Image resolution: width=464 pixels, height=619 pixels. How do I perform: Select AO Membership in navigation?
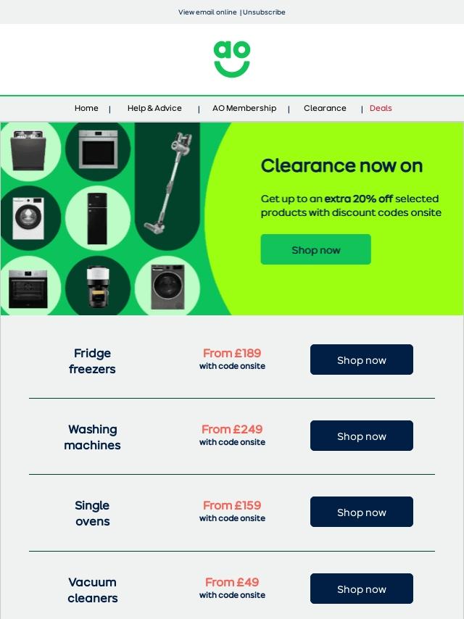point(244,108)
